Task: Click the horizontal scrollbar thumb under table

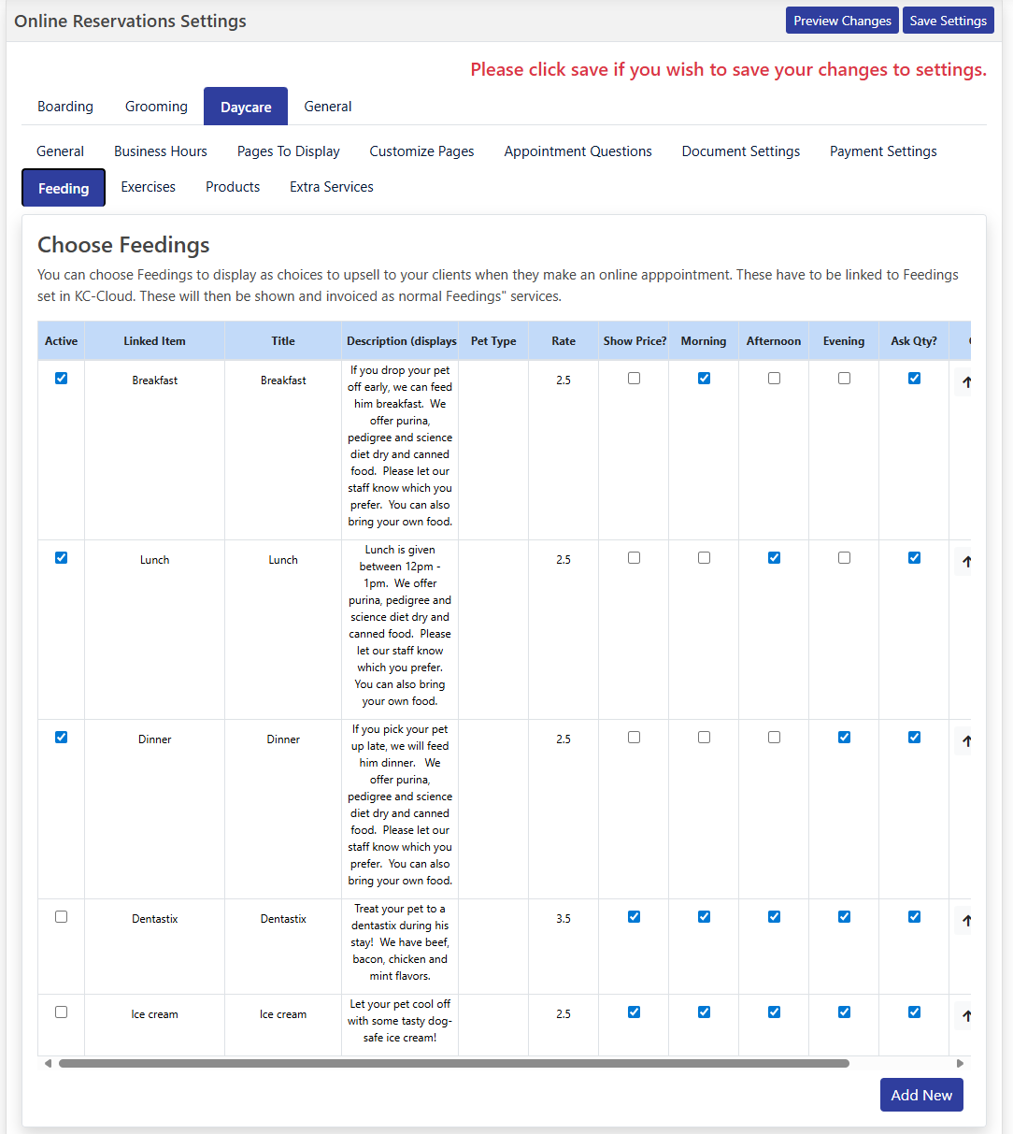Action: (x=454, y=1063)
